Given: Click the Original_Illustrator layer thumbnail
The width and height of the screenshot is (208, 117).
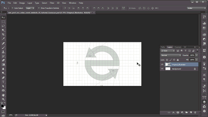Looking at the screenshot, I should coord(168,64).
